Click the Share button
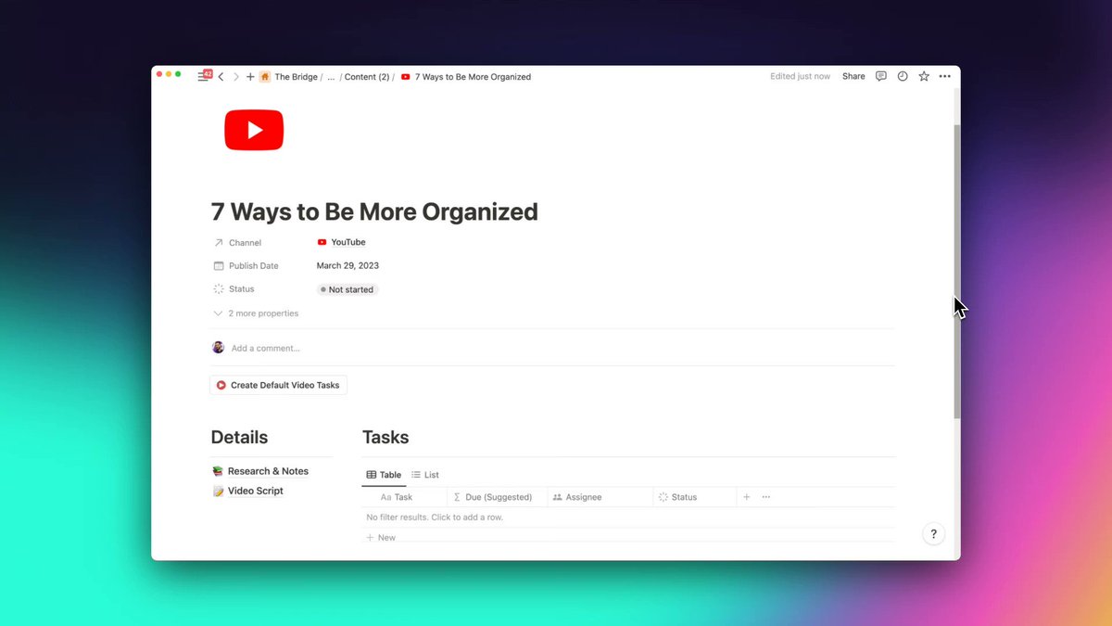 pyautogui.click(x=853, y=77)
